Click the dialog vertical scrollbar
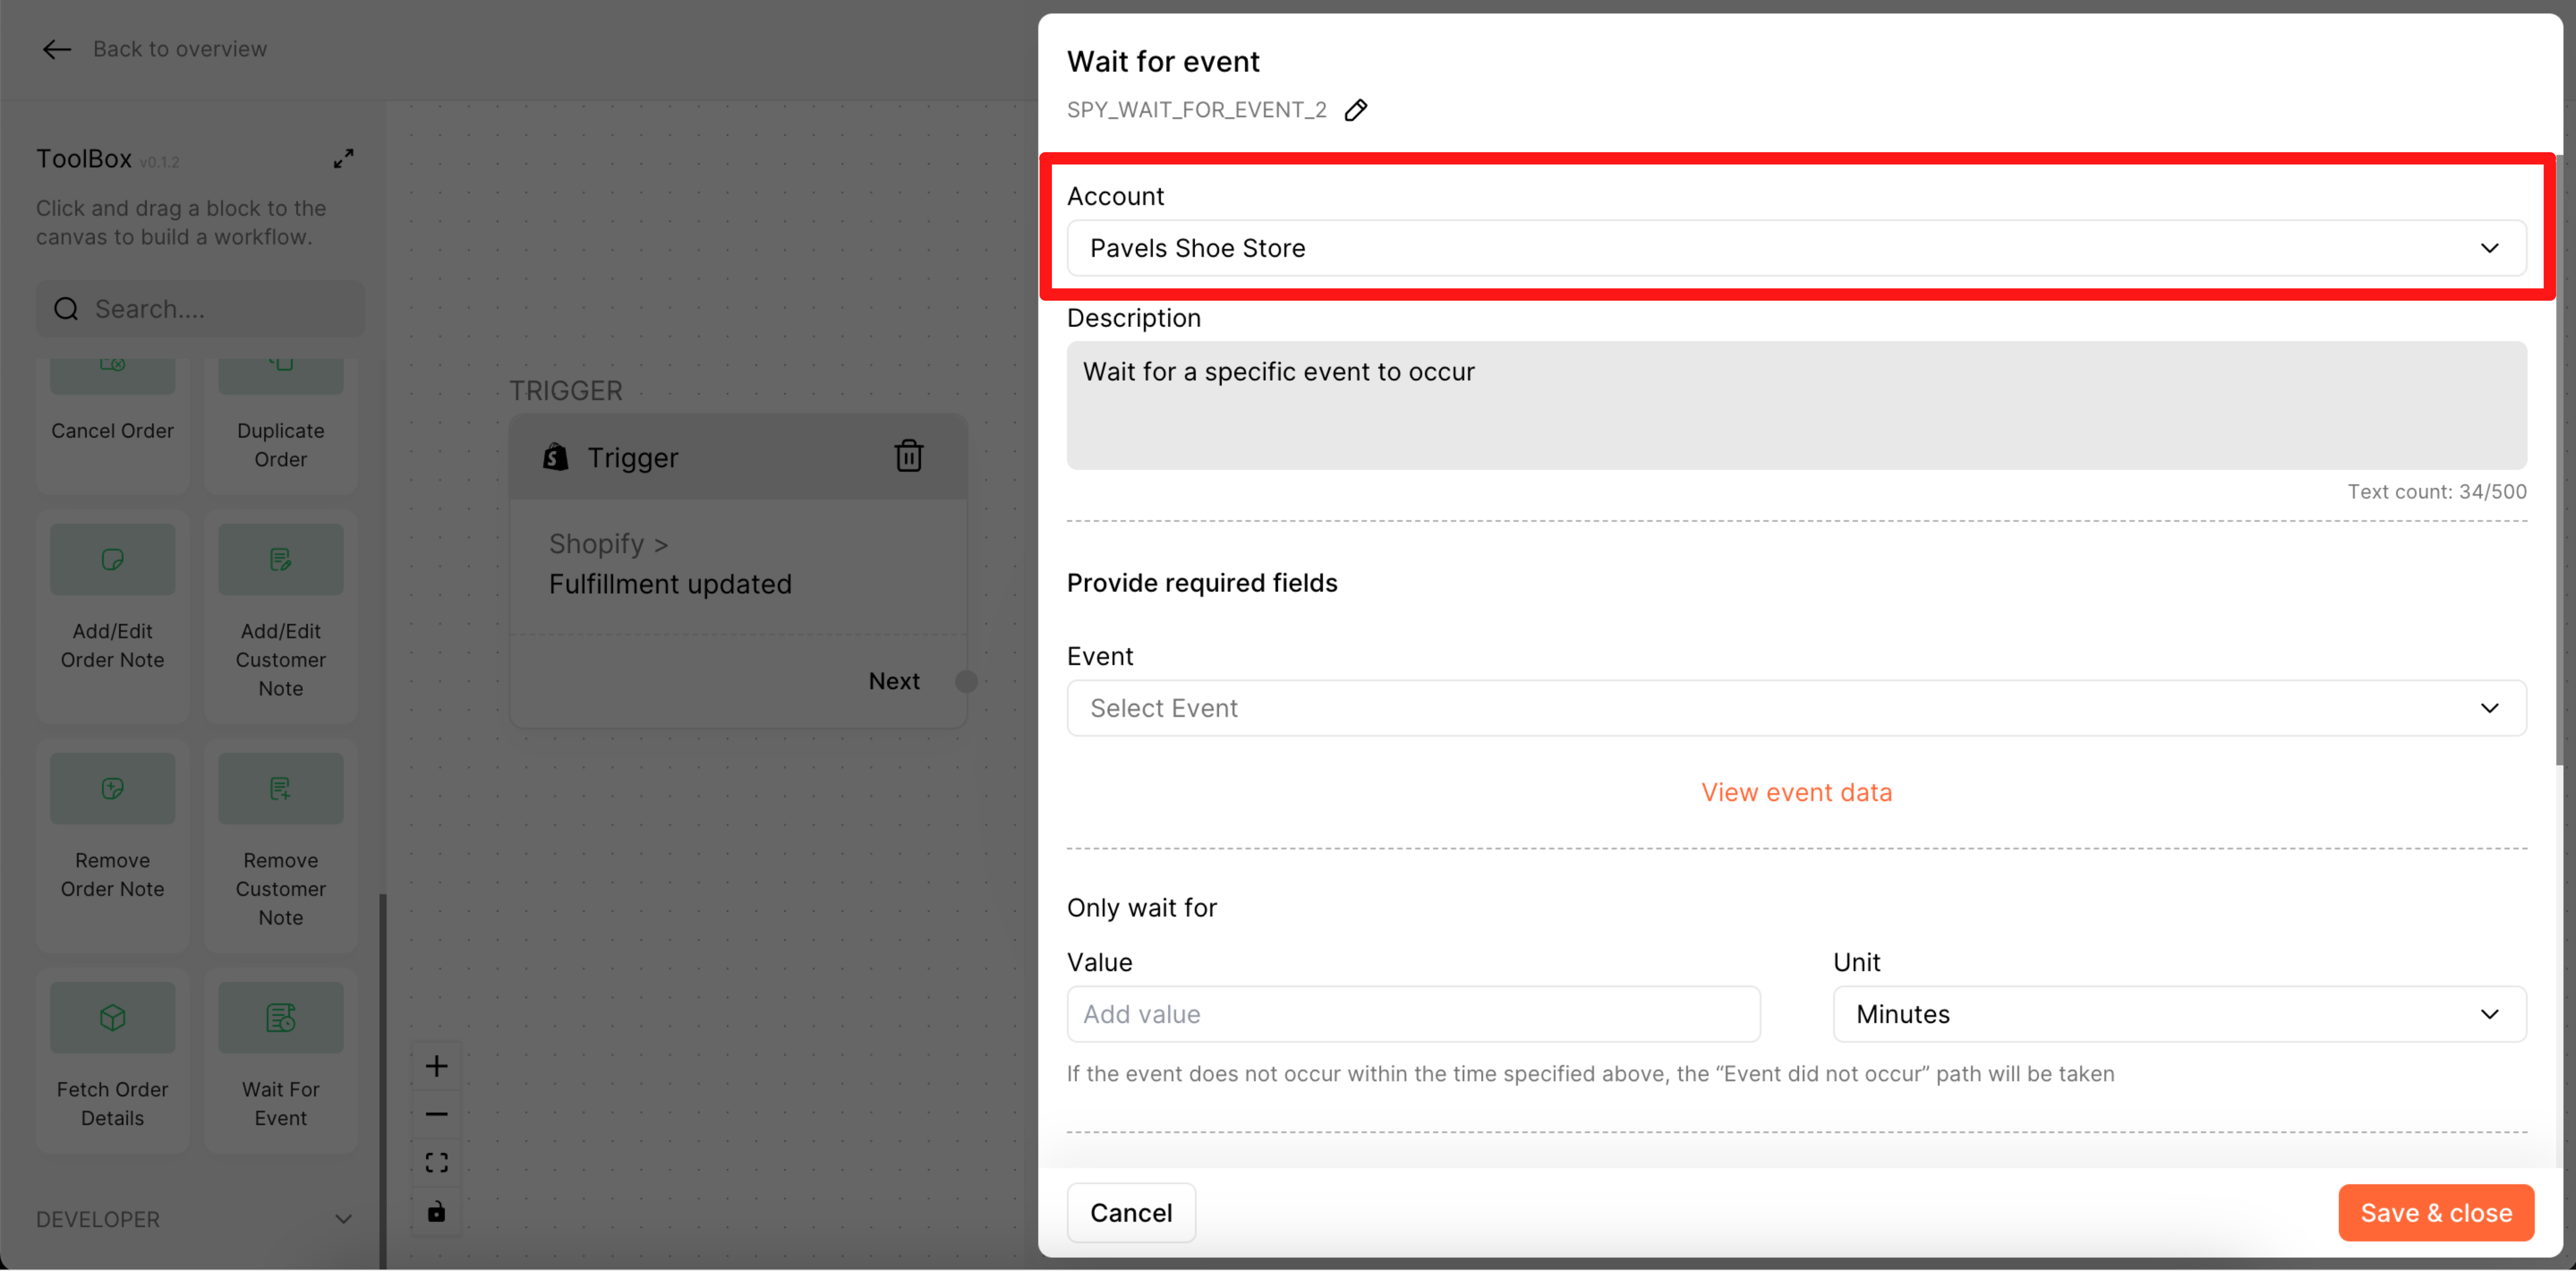The height and width of the screenshot is (1271, 2576). [2559, 459]
